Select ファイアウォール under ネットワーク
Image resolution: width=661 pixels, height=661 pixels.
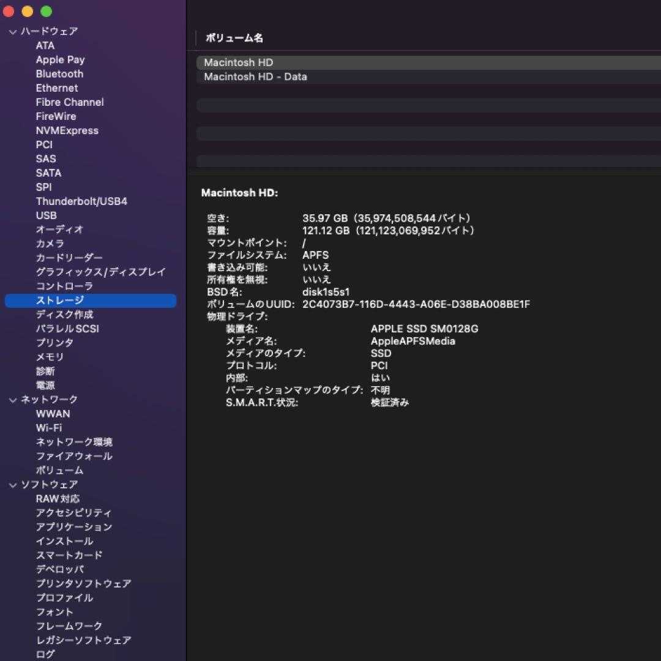[73, 455]
